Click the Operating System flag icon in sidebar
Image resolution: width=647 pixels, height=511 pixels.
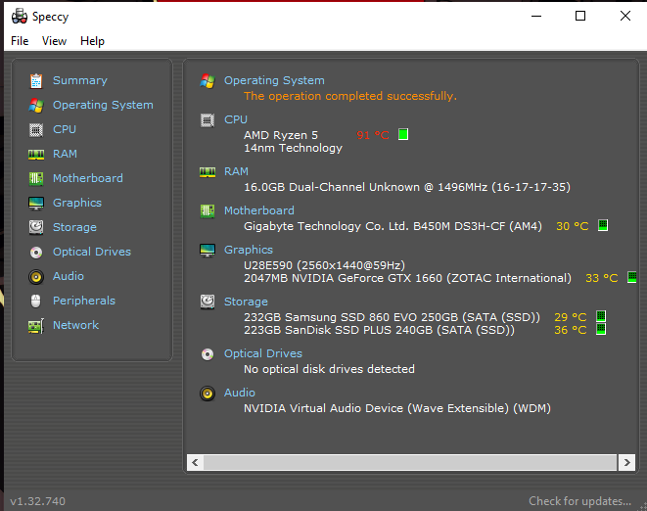click(36, 106)
